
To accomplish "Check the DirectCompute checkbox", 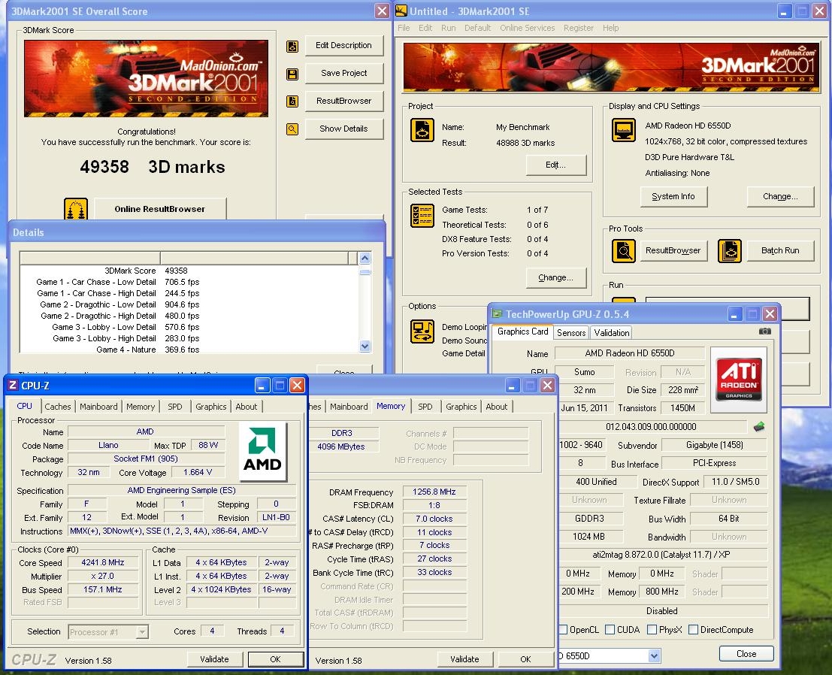I will pos(693,630).
